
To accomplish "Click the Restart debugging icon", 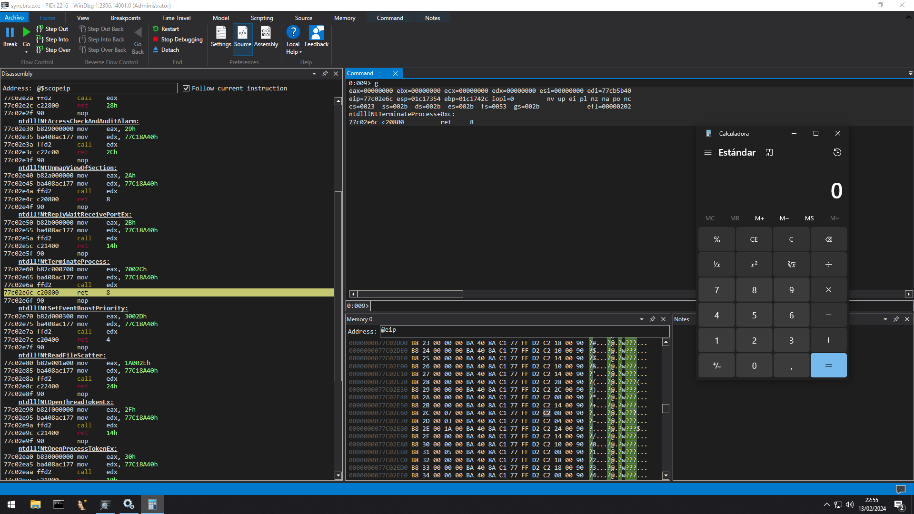I will pos(156,29).
